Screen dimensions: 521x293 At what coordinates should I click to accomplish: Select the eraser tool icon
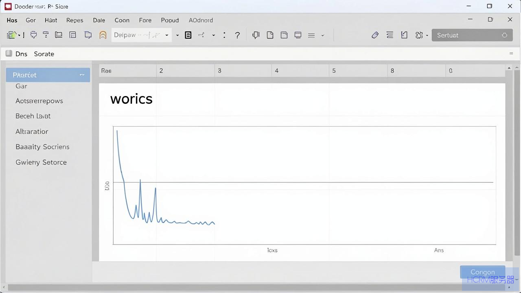click(x=375, y=35)
